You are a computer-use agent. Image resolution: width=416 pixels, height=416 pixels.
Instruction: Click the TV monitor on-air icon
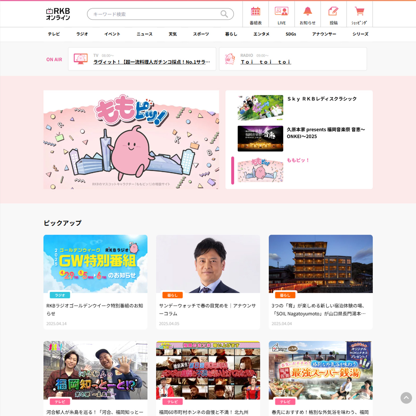click(81, 59)
